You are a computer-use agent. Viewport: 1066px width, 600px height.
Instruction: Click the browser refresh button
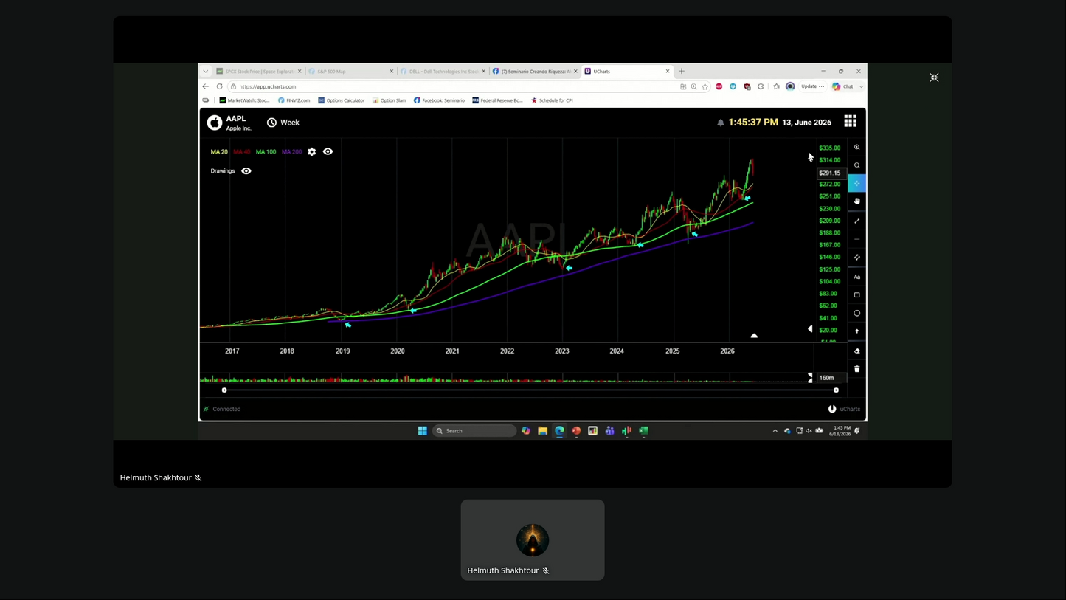pyautogui.click(x=219, y=86)
